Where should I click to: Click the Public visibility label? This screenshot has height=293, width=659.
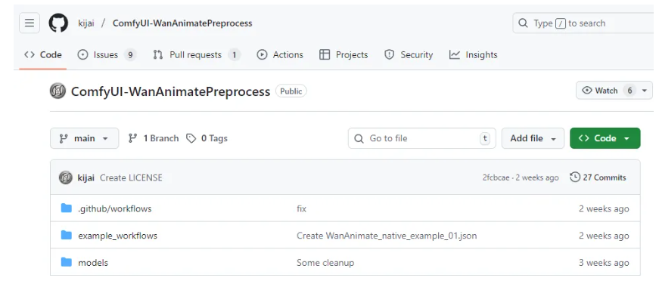291,91
